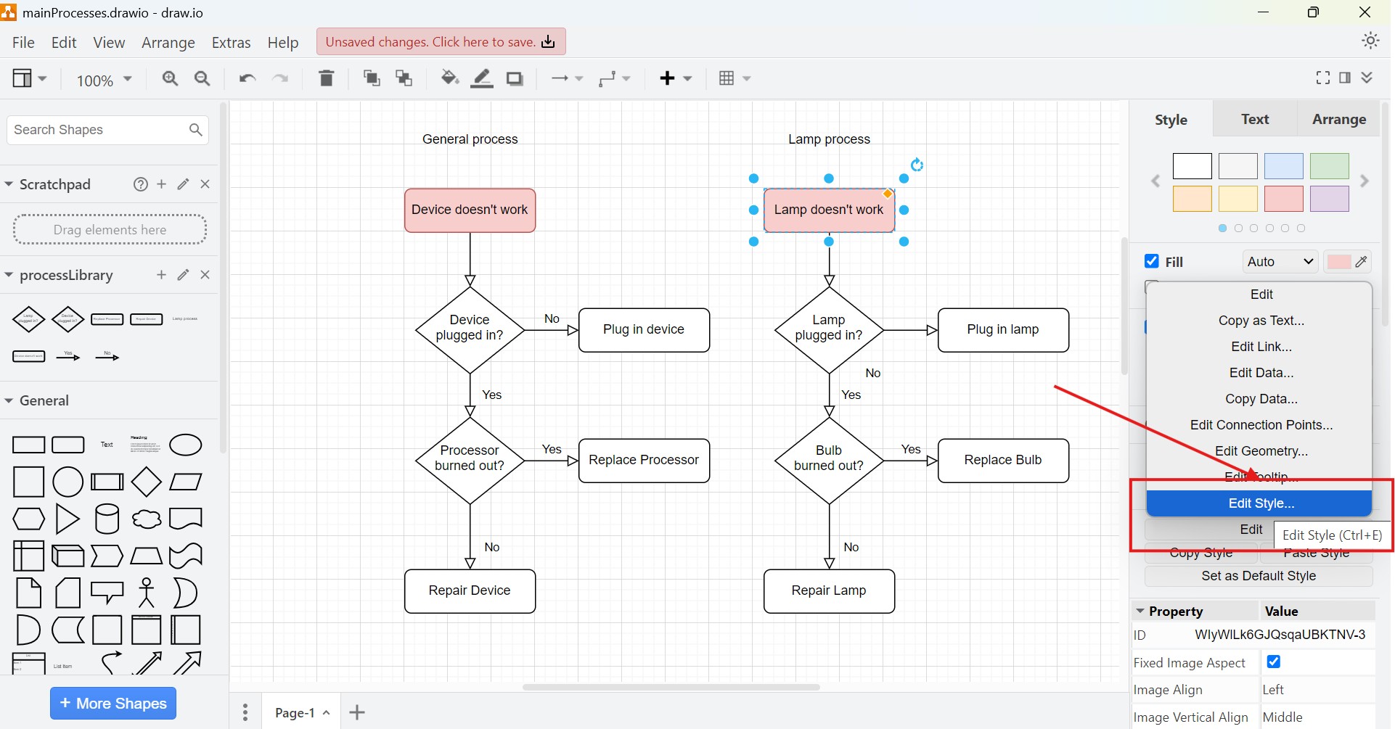Switch to the Arrange tab

coord(1339,119)
